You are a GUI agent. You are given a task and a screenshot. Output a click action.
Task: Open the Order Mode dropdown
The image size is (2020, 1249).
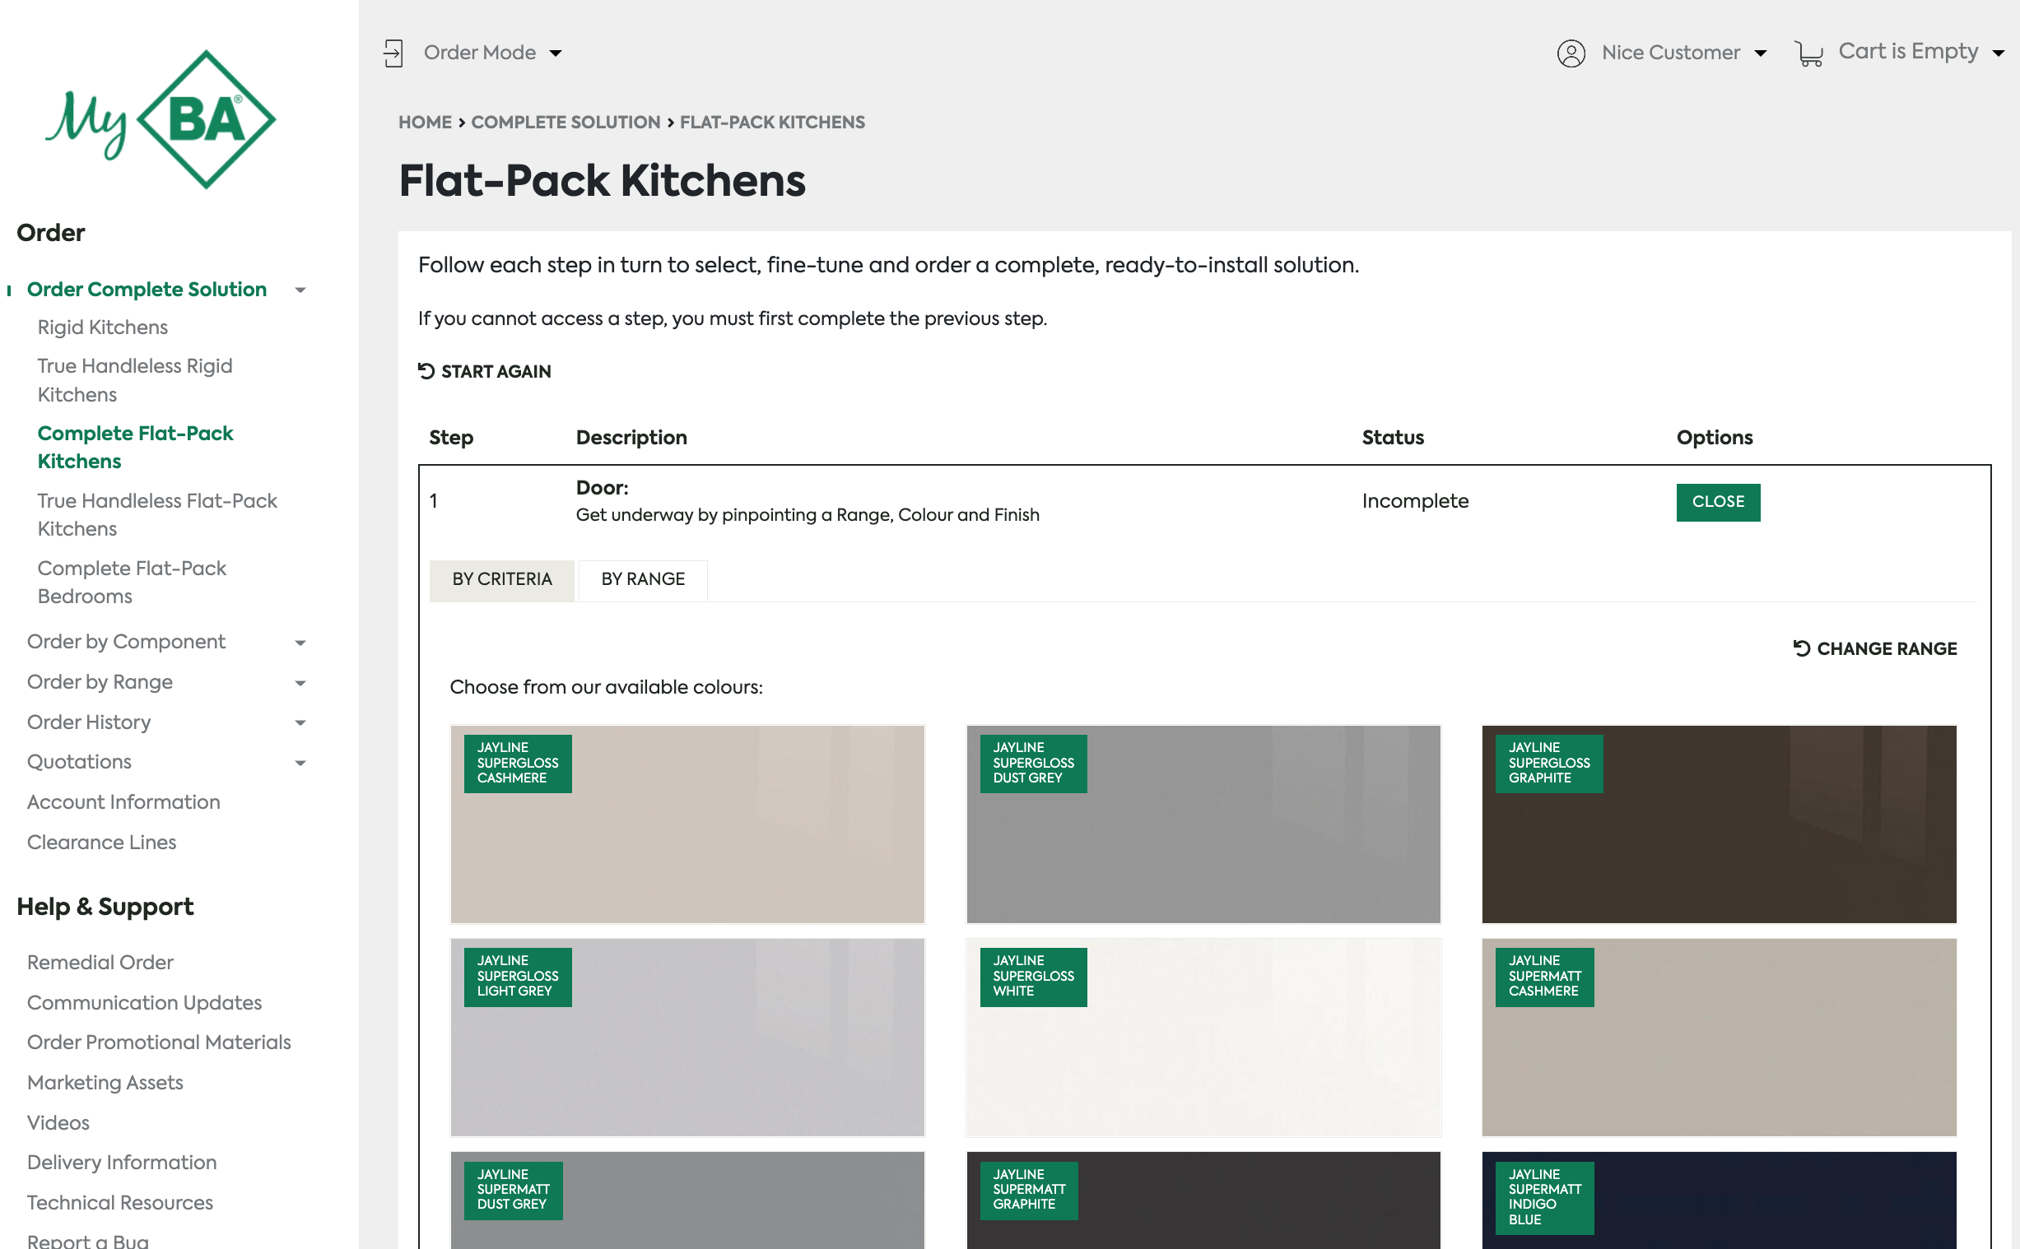[x=493, y=53]
